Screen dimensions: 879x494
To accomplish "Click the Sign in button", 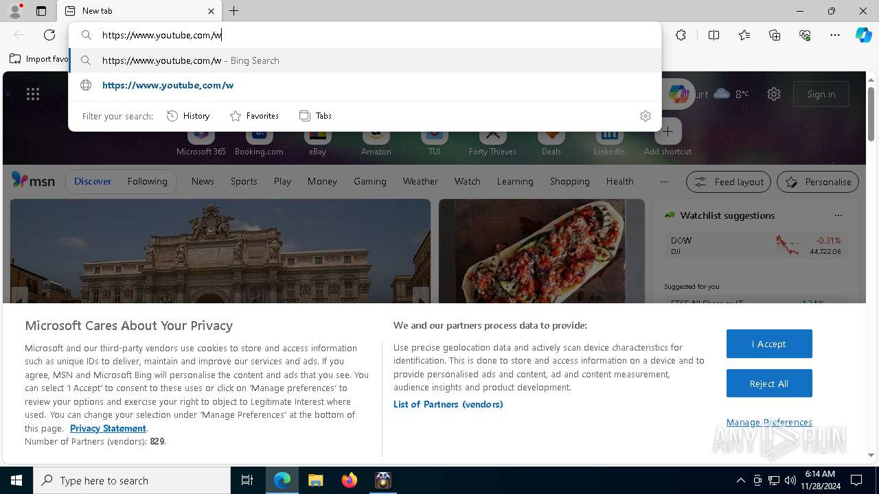I will [x=821, y=94].
